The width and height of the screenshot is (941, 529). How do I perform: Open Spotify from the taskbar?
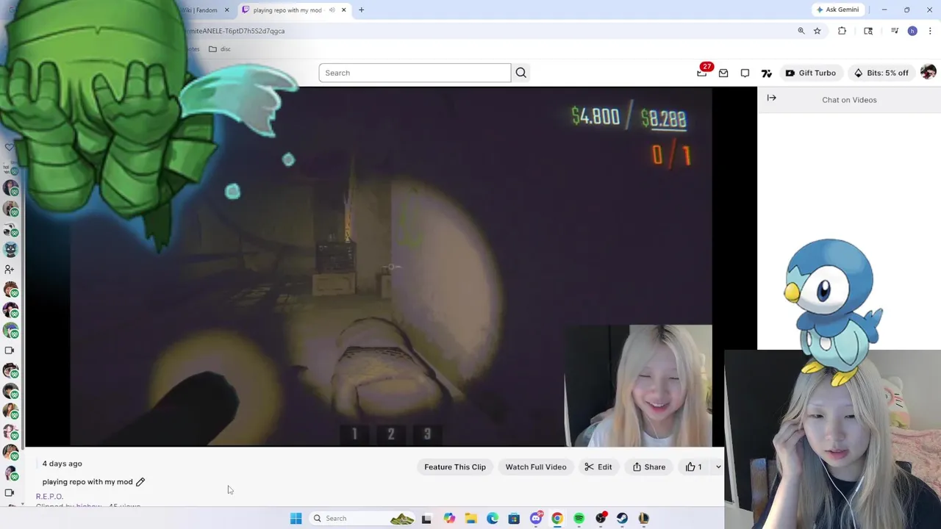[x=579, y=518]
